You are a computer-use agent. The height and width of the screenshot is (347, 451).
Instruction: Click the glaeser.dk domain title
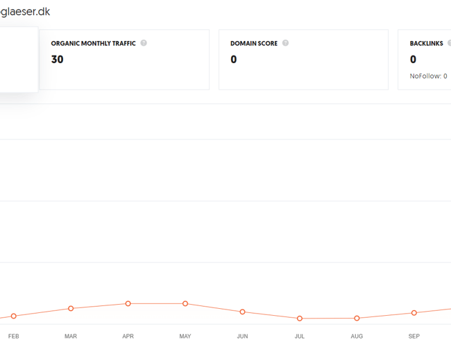click(25, 12)
